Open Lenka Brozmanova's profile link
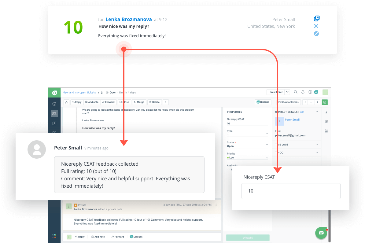The image size is (365, 243). coord(128,20)
